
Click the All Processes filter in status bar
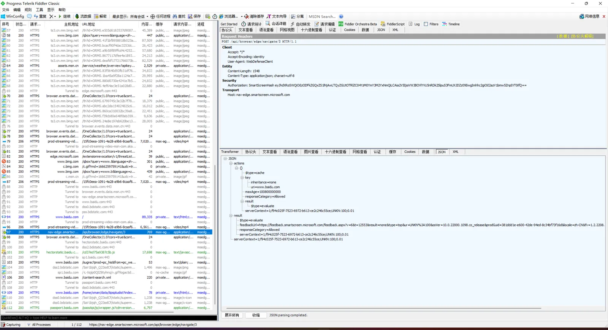pos(39,325)
